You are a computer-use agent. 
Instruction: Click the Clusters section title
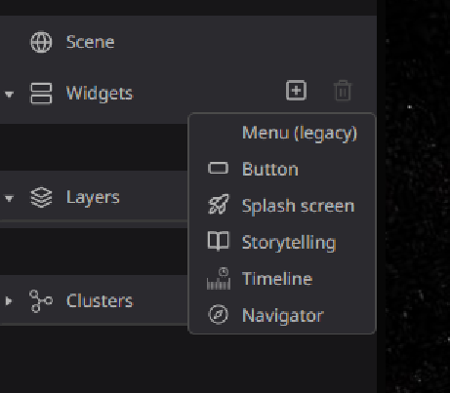point(100,301)
